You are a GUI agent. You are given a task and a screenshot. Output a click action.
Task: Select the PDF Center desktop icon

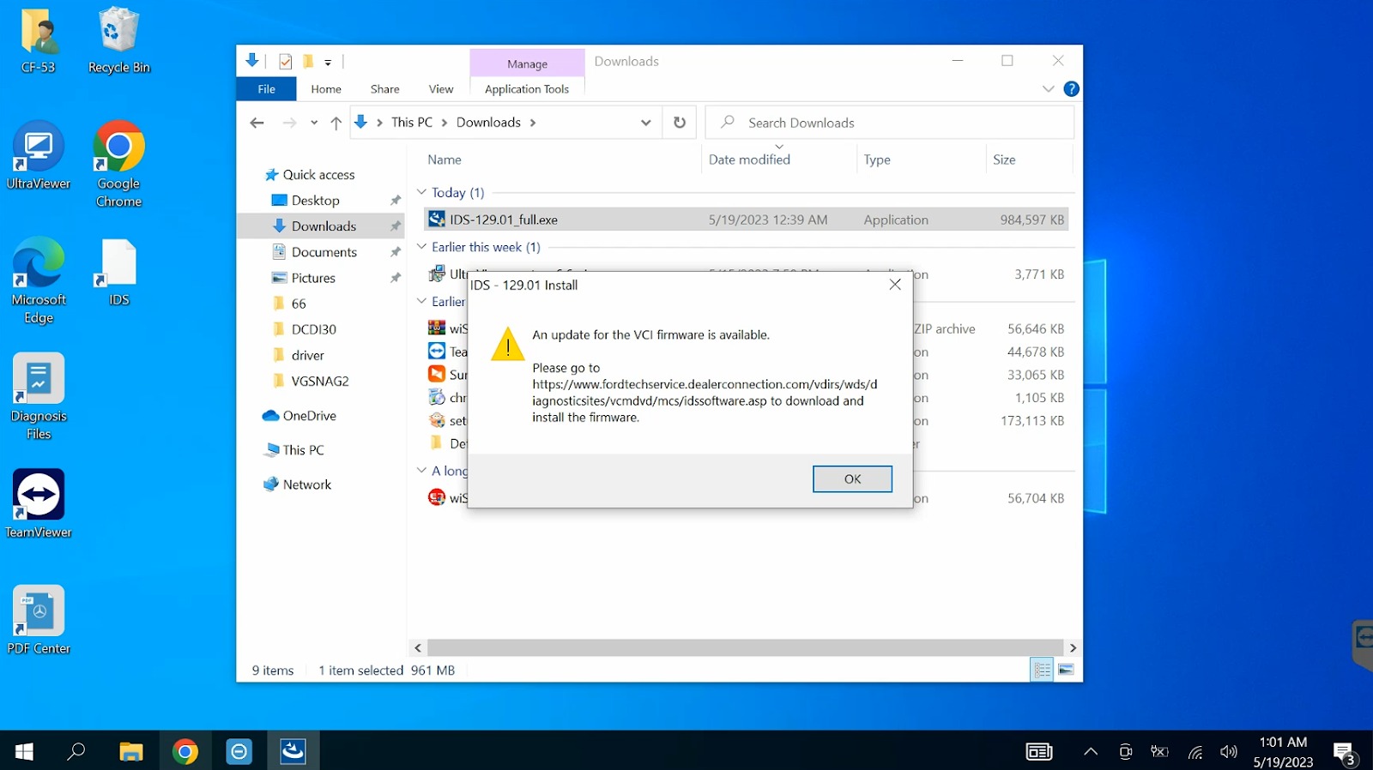point(39,619)
